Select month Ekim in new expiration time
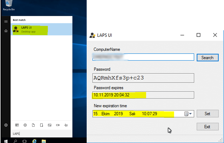This screenshot has height=143, width=224. (105, 114)
